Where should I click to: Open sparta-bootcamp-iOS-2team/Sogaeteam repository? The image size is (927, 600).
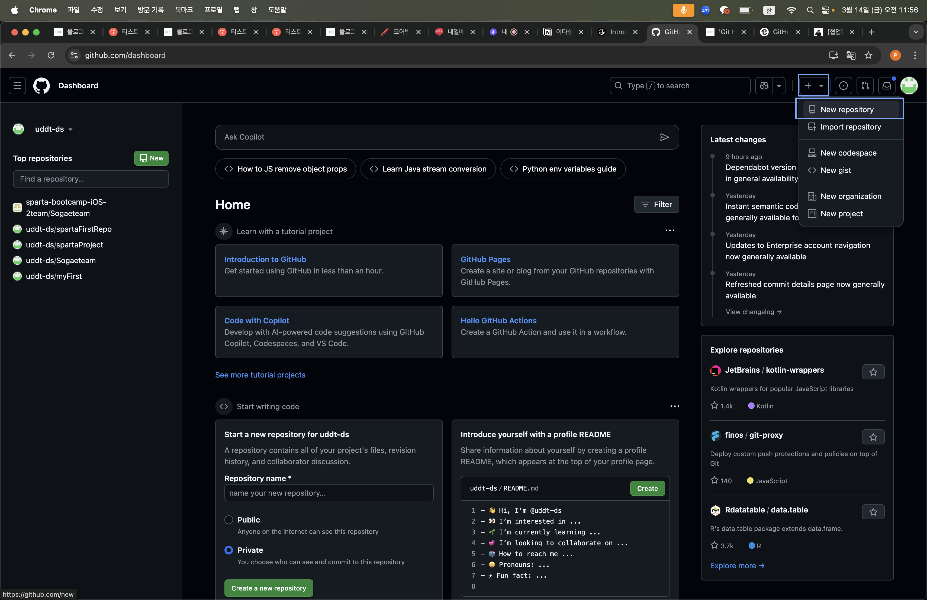(x=66, y=208)
